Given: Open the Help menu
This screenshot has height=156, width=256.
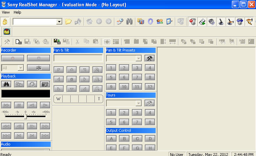Looking at the screenshot, I should pos(17,12).
